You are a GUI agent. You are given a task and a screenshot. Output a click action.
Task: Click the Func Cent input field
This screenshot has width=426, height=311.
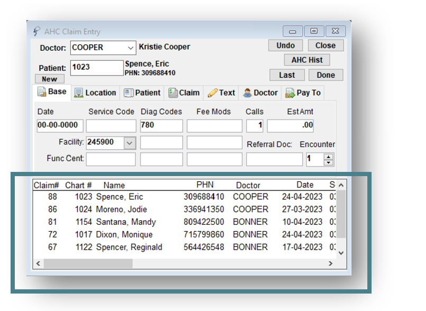111,159
